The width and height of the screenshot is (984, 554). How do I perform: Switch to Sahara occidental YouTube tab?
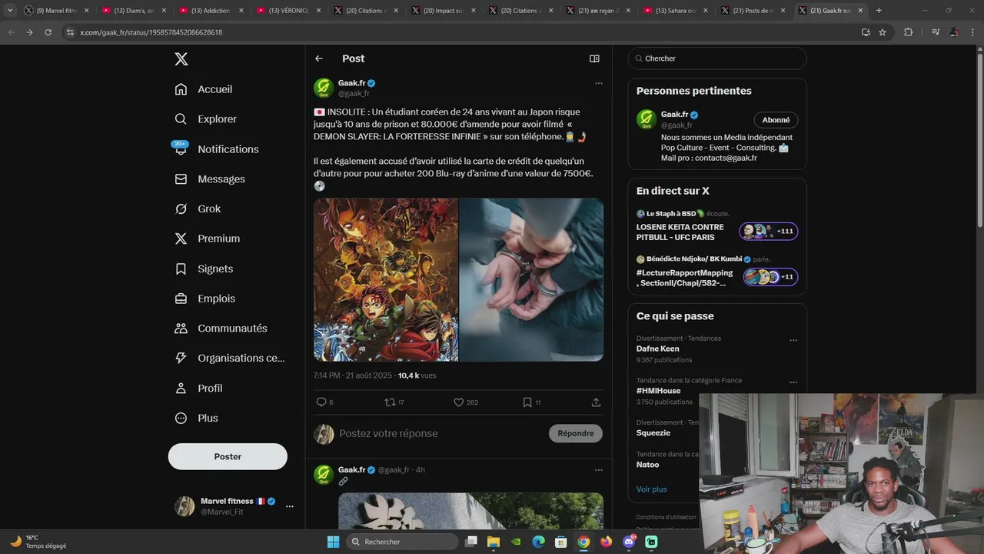pos(674,11)
